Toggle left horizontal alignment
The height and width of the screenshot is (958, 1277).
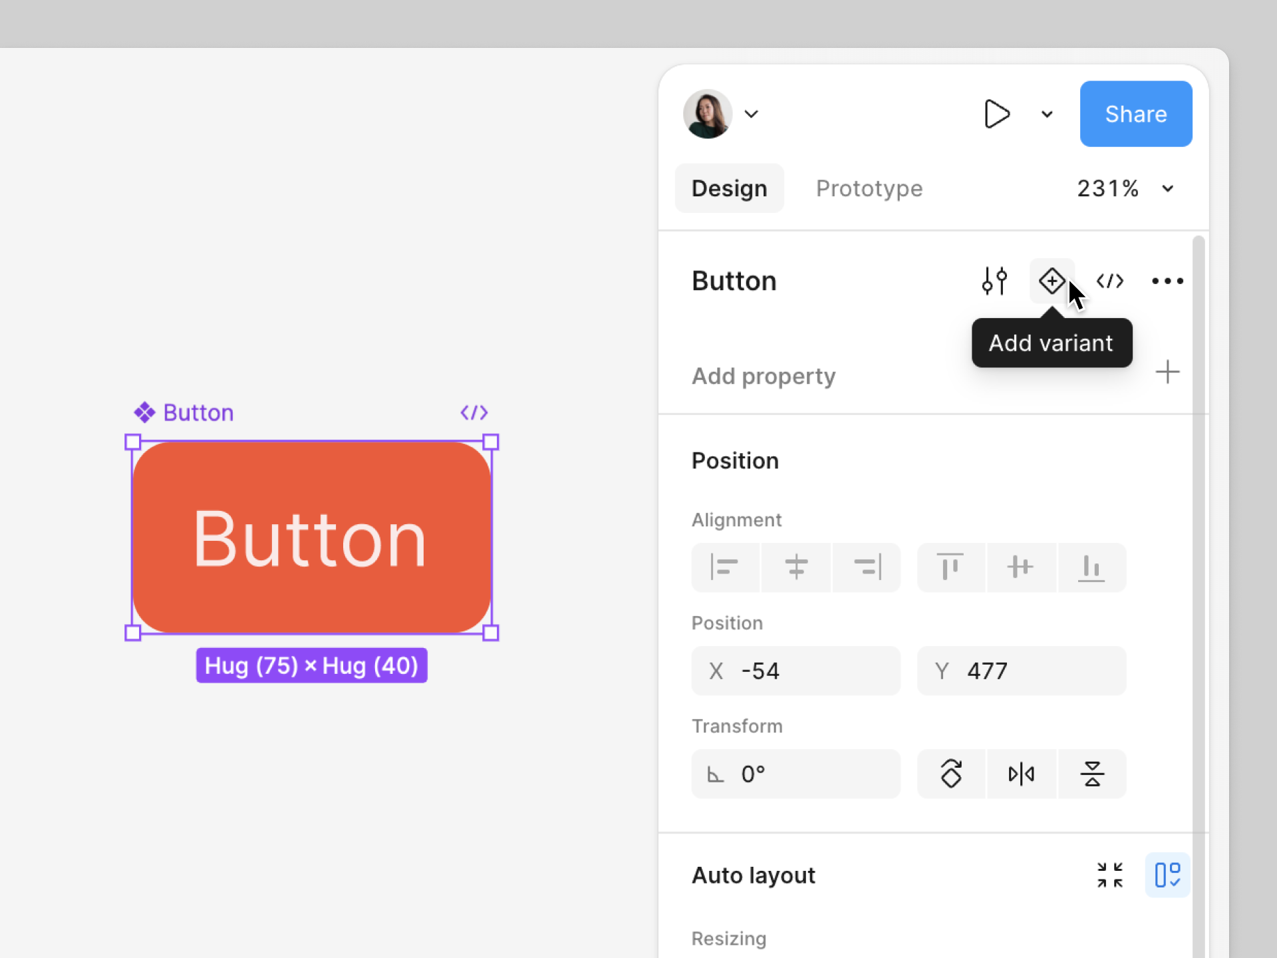pos(725,567)
